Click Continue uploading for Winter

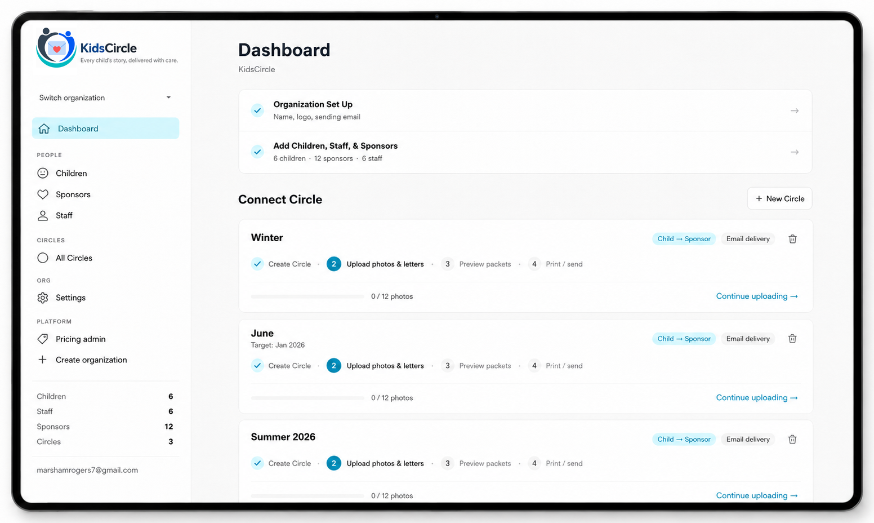tap(757, 296)
